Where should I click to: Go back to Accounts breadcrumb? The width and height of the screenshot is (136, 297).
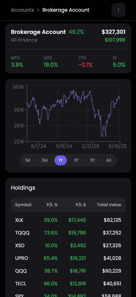click(22, 10)
